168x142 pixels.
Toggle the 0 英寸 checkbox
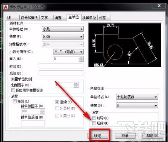57,116
